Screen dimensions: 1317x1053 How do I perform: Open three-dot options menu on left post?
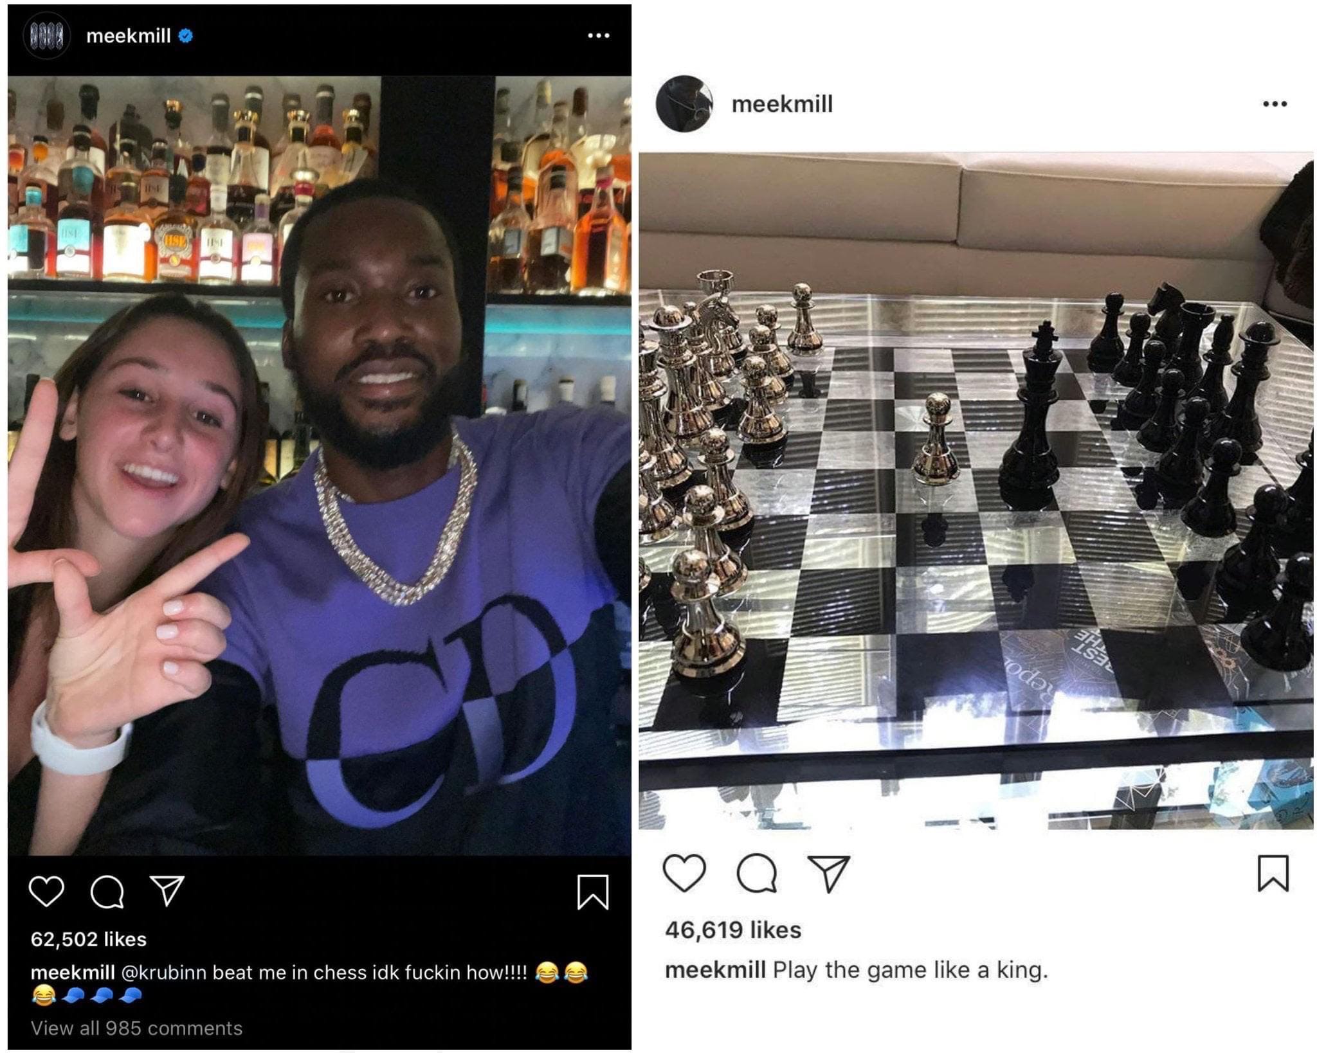(x=599, y=35)
